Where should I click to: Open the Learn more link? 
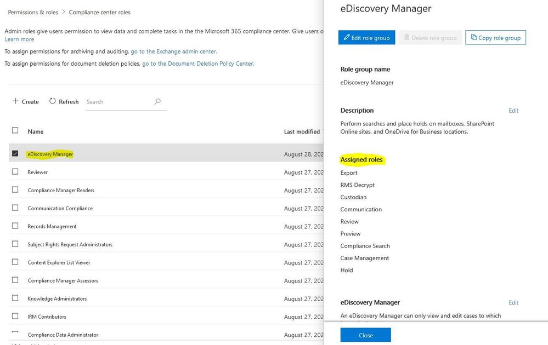pyautogui.click(x=19, y=39)
